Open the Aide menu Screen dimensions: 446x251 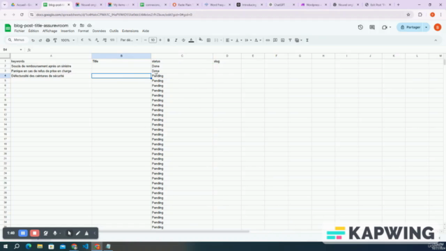[x=146, y=31]
